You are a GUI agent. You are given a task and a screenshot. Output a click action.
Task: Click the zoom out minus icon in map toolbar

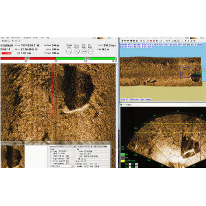pyautogui.click(x=125, y=41)
